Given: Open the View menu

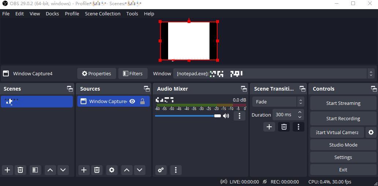Looking at the screenshot, I should [x=35, y=14].
